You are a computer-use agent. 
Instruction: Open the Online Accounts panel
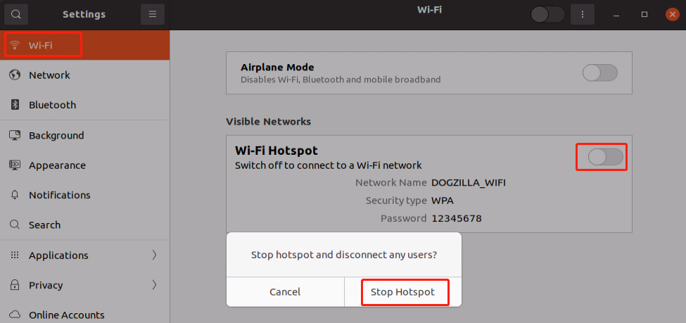click(x=66, y=315)
